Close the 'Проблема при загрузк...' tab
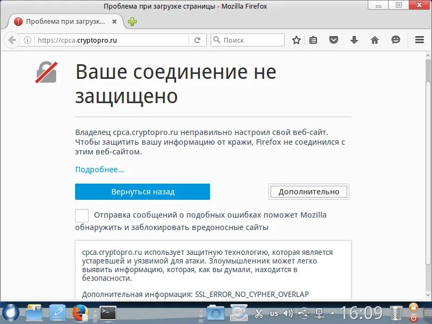 coord(114,22)
